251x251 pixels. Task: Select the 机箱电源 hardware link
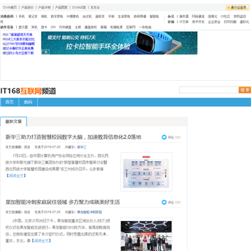116,27
